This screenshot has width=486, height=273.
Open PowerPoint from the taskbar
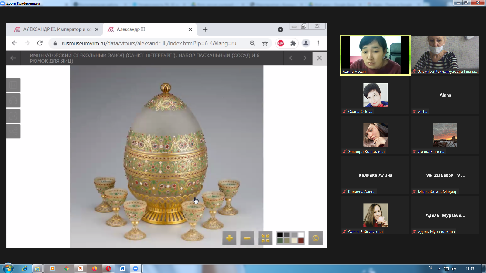pos(80,268)
